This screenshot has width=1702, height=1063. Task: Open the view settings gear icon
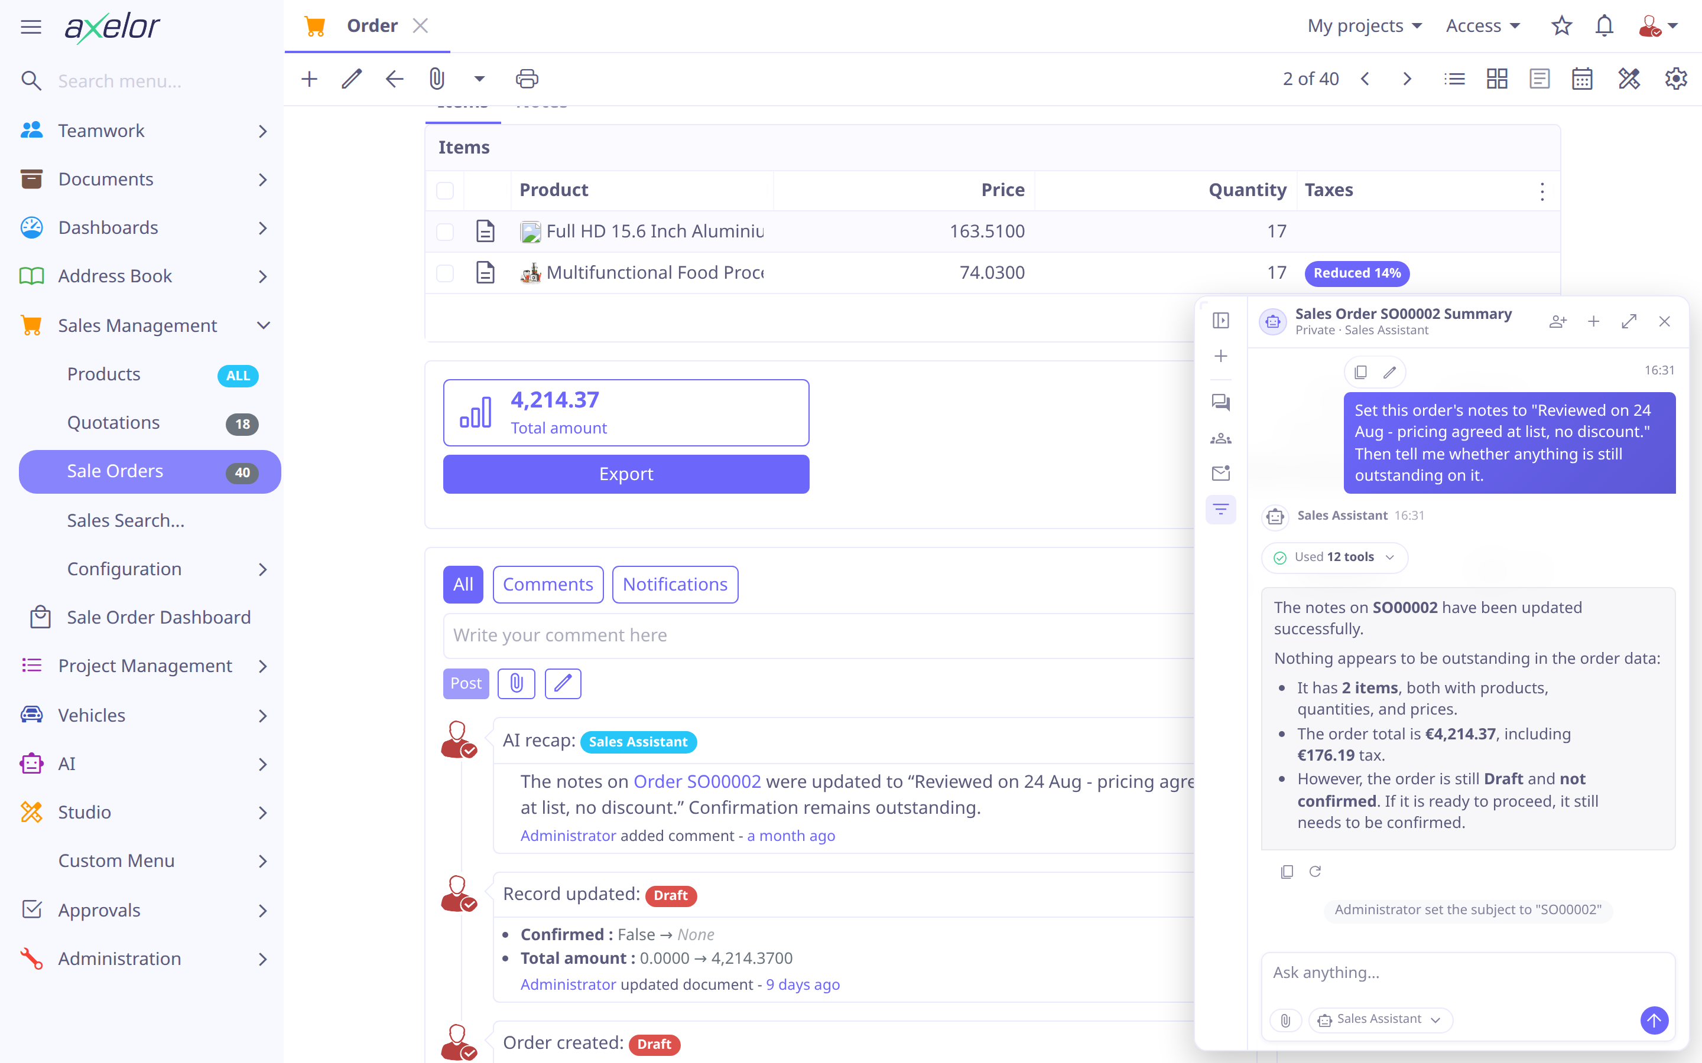pyautogui.click(x=1676, y=79)
